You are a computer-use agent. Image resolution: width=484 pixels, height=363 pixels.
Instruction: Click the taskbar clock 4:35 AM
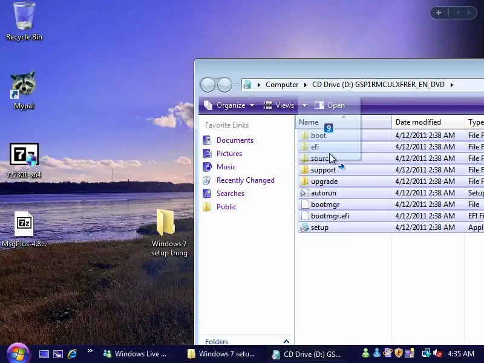click(461, 354)
